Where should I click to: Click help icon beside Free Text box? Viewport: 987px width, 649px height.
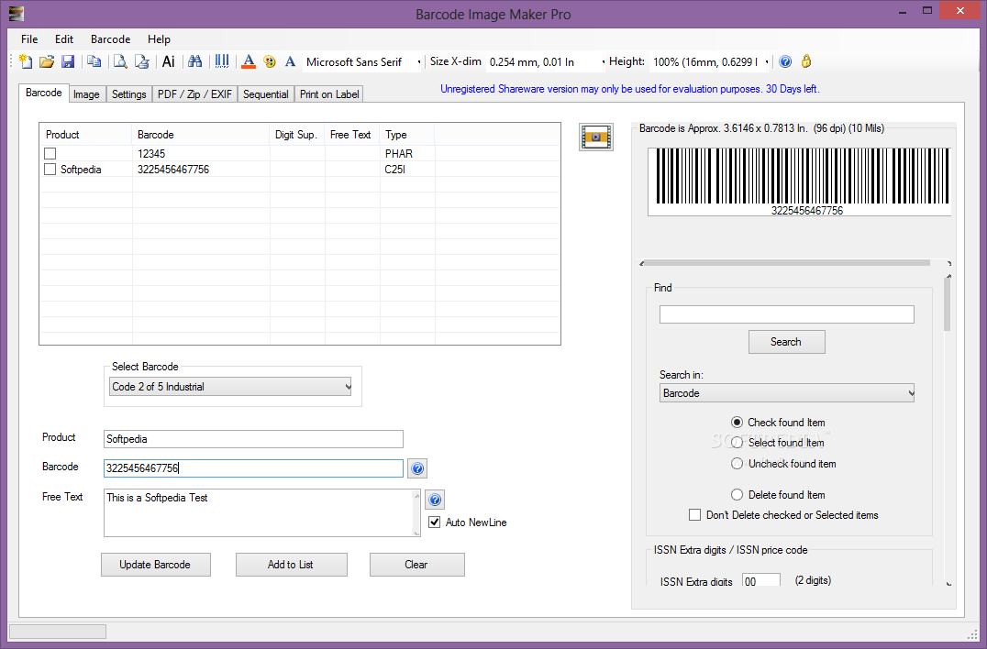click(435, 500)
